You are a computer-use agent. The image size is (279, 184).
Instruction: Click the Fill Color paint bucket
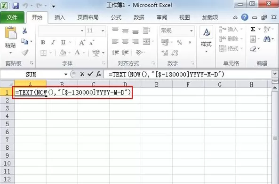(x=63, y=53)
